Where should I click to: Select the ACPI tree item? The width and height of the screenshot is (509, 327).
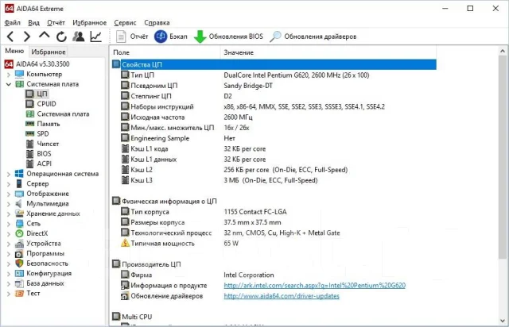(x=39, y=163)
